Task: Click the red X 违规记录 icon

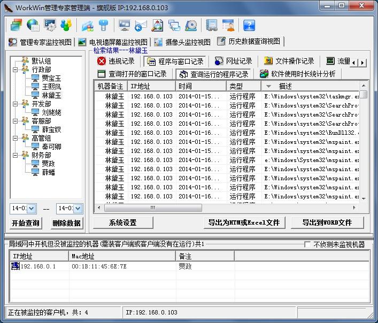Action: (102, 61)
